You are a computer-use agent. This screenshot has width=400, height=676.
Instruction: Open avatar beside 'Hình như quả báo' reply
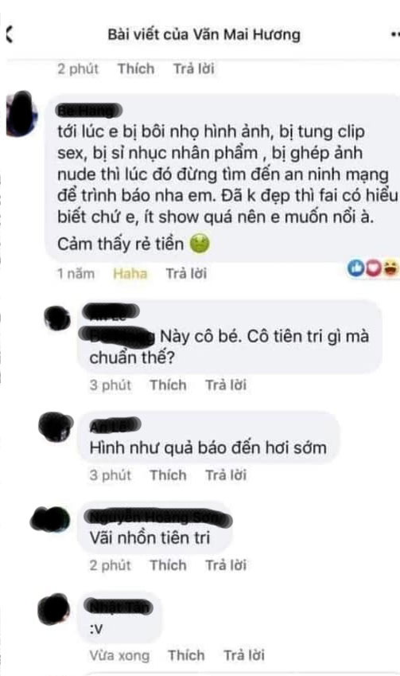[55, 426]
